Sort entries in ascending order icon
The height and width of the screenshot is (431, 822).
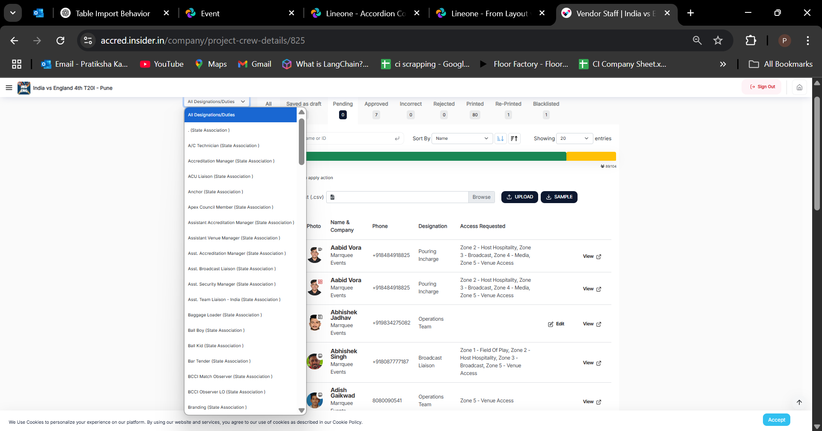pyautogui.click(x=500, y=139)
